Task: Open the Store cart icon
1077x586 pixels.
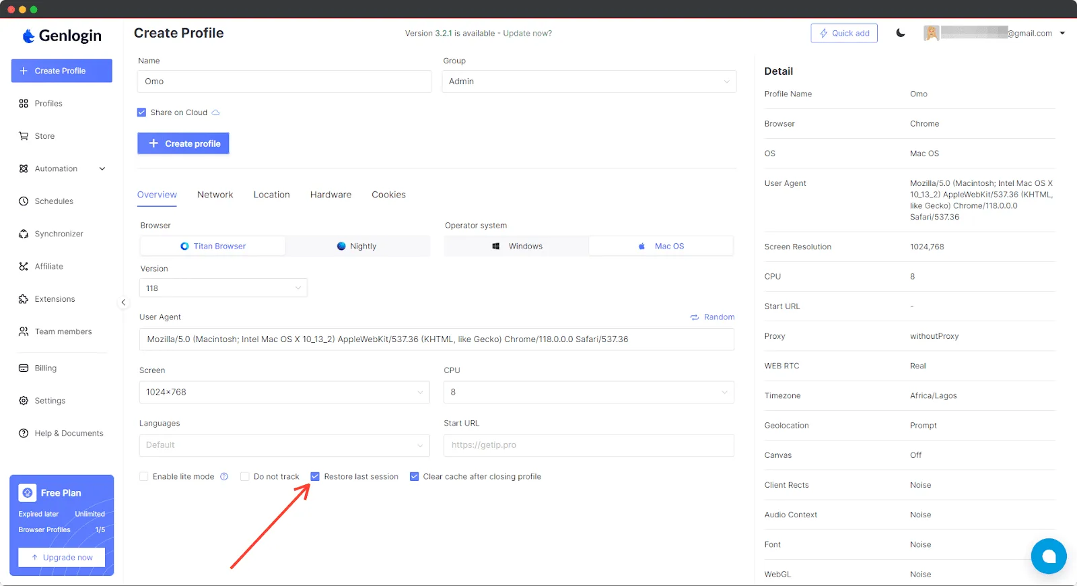Action: click(x=24, y=136)
